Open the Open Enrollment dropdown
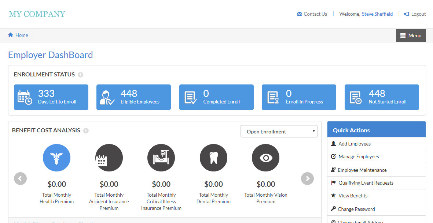 click(x=279, y=131)
